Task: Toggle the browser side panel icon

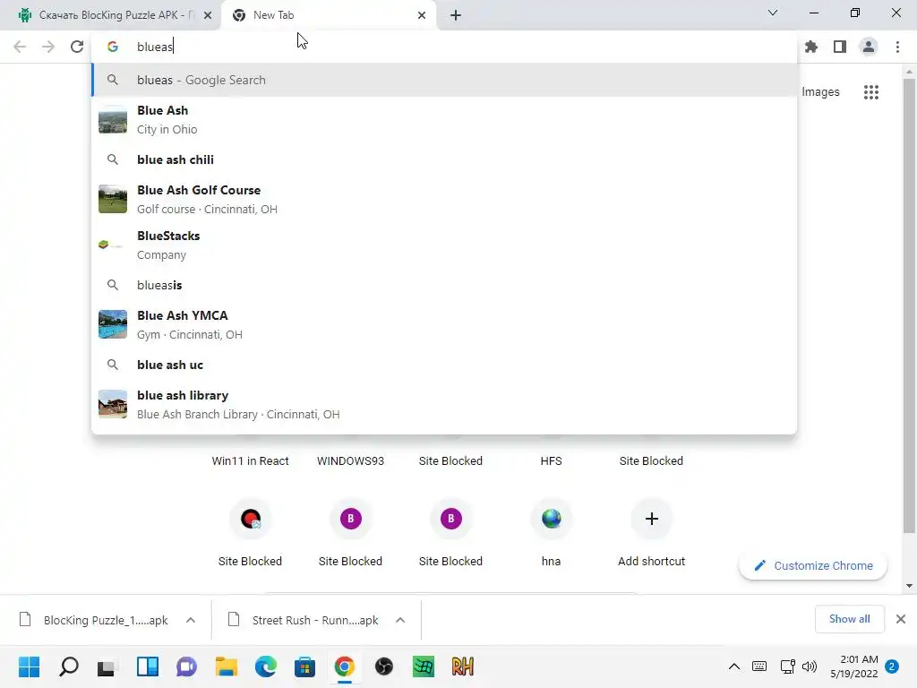Action: pos(840,47)
